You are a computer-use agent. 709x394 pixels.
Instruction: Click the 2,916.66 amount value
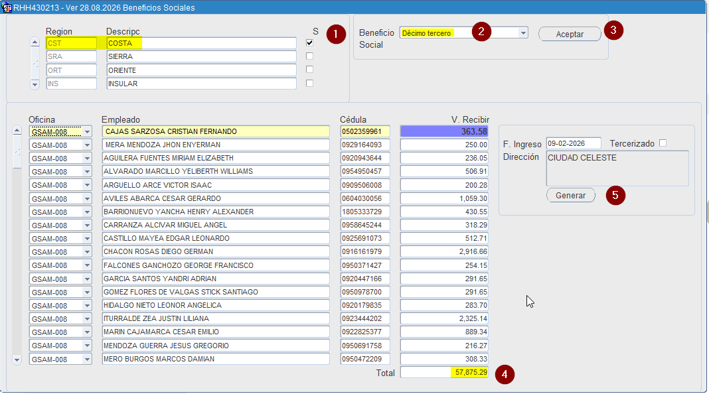(x=444, y=251)
